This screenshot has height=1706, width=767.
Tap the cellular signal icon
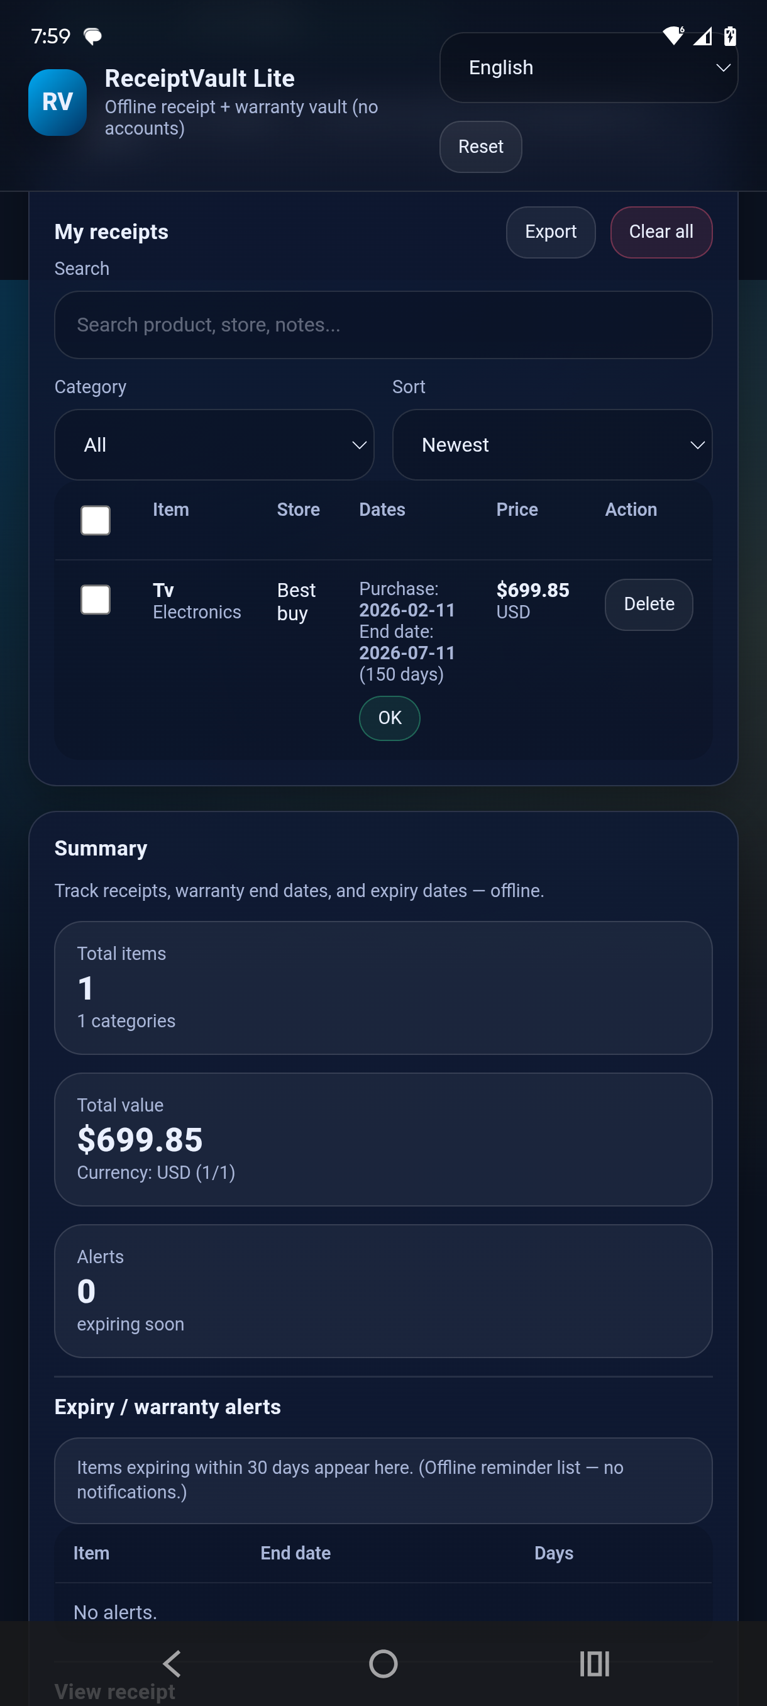pos(702,36)
